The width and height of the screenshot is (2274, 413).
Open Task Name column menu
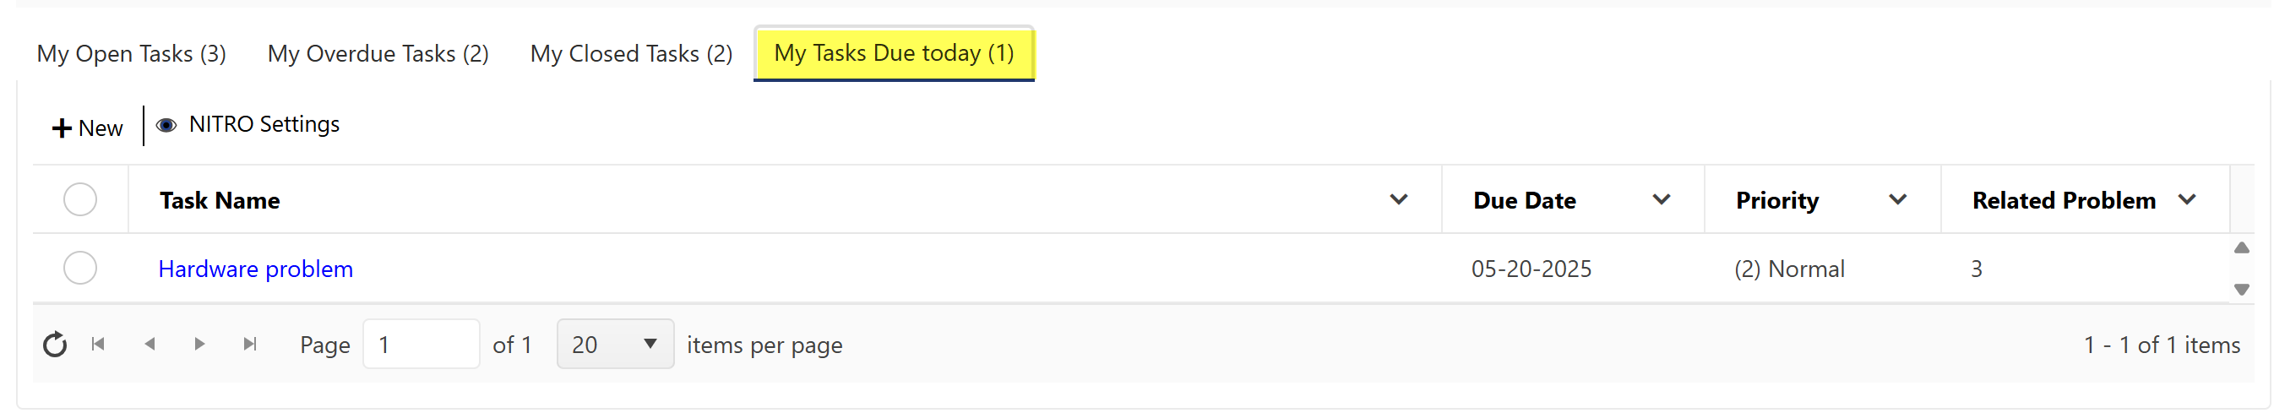pyautogui.click(x=1398, y=199)
